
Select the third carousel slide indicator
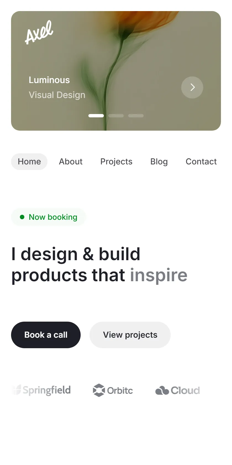pyautogui.click(x=136, y=116)
